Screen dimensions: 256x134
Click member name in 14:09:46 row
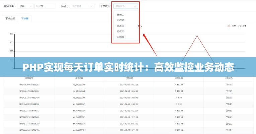[79, 98]
